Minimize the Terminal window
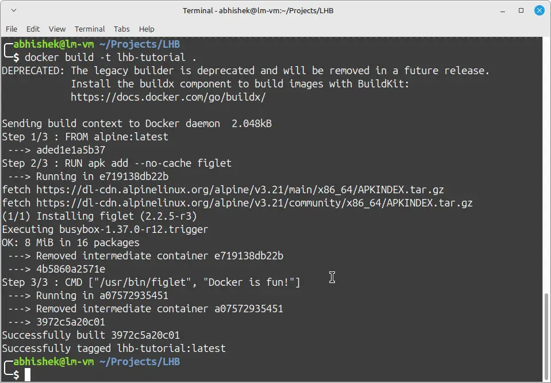551x383 pixels. pos(502,10)
